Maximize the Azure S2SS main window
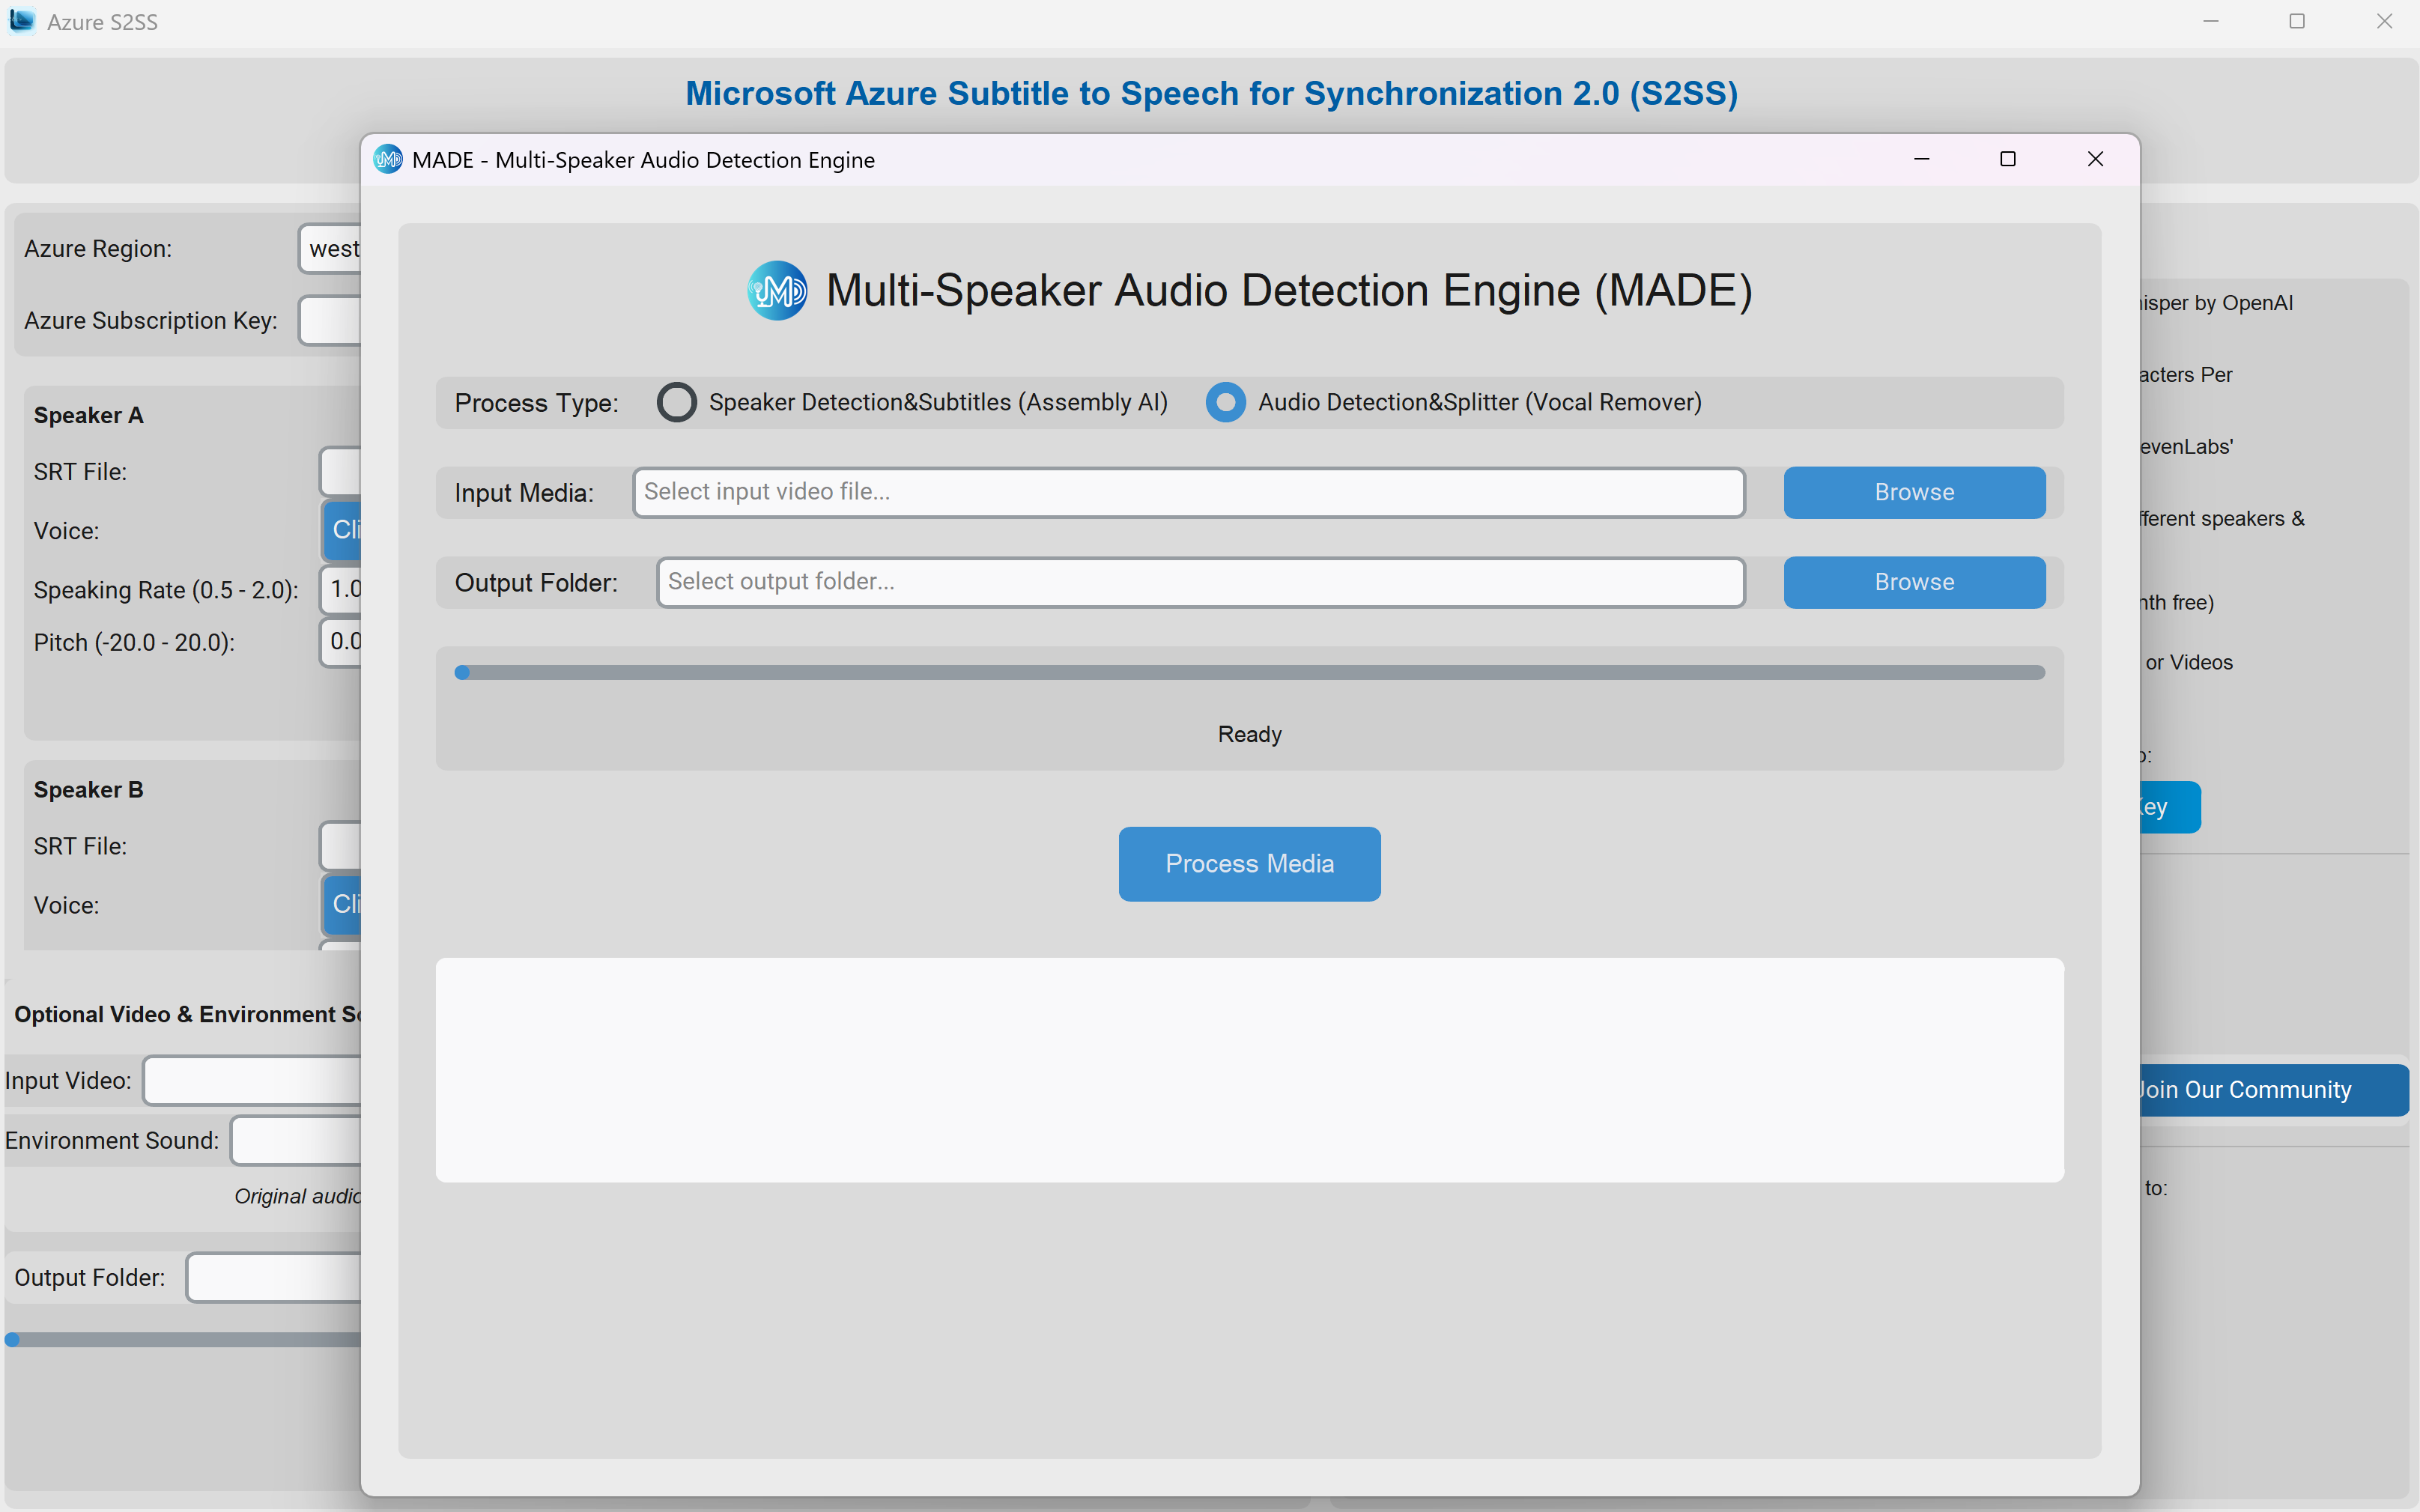2420x1512 pixels. coord(2297,21)
